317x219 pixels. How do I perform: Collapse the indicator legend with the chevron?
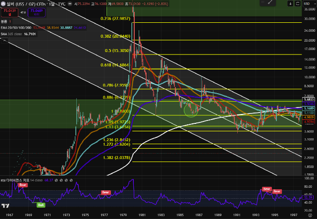pos(4,41)
